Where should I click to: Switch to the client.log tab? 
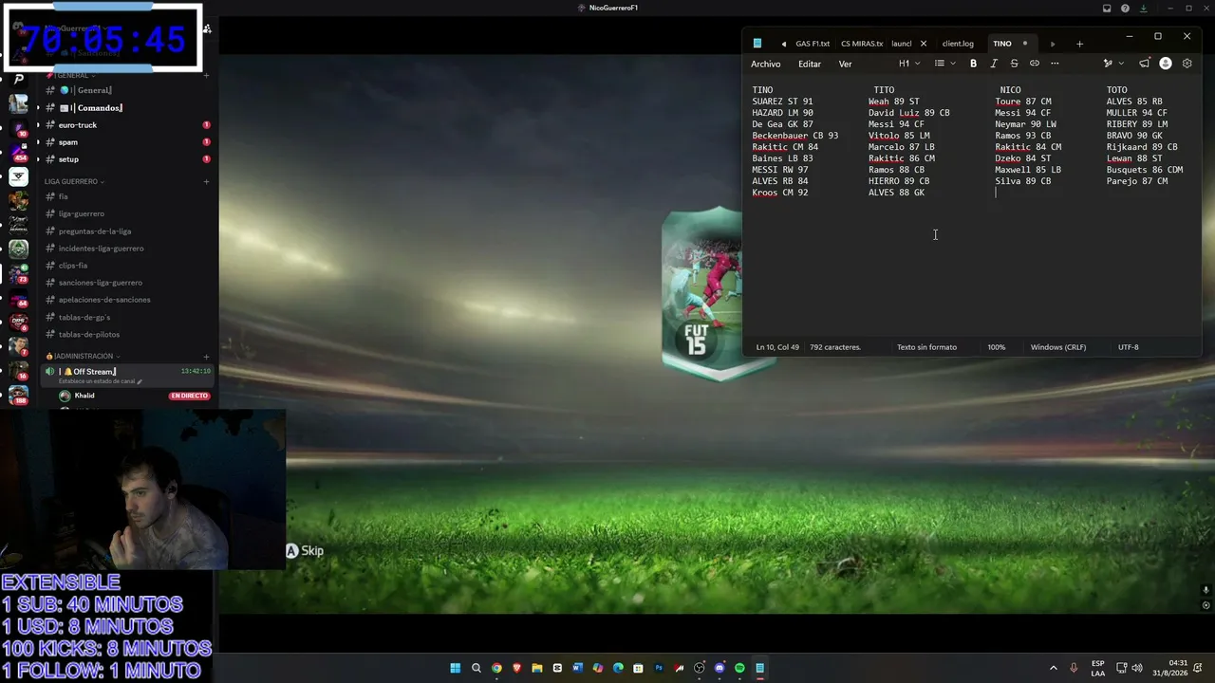pos(958,44)
